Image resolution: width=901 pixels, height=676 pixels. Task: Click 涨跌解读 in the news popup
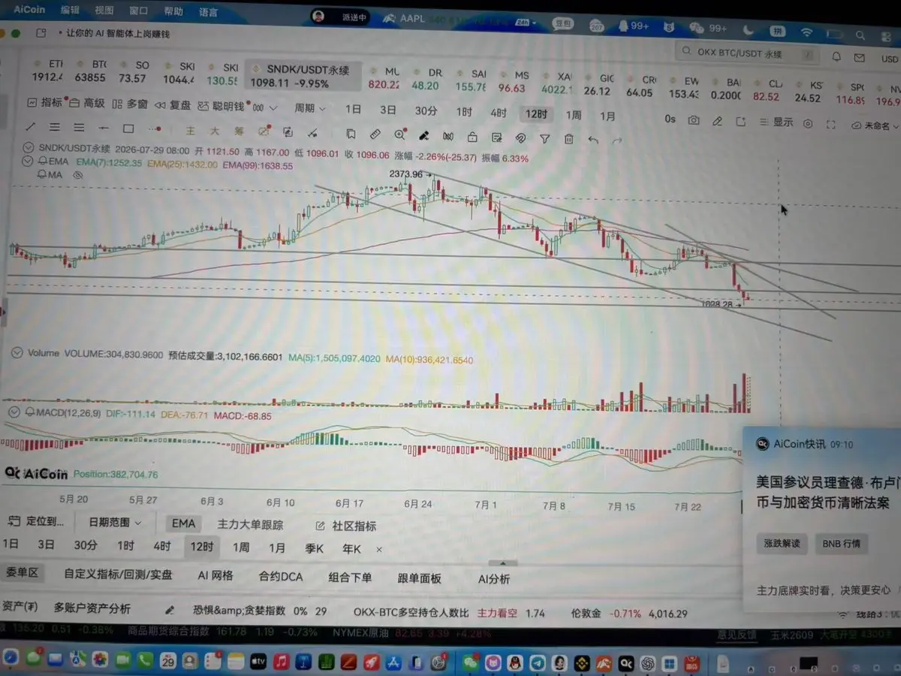click(x=782, y=544)
